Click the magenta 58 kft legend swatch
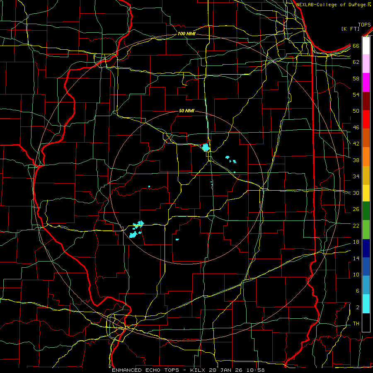 click(x=366, y=82)
